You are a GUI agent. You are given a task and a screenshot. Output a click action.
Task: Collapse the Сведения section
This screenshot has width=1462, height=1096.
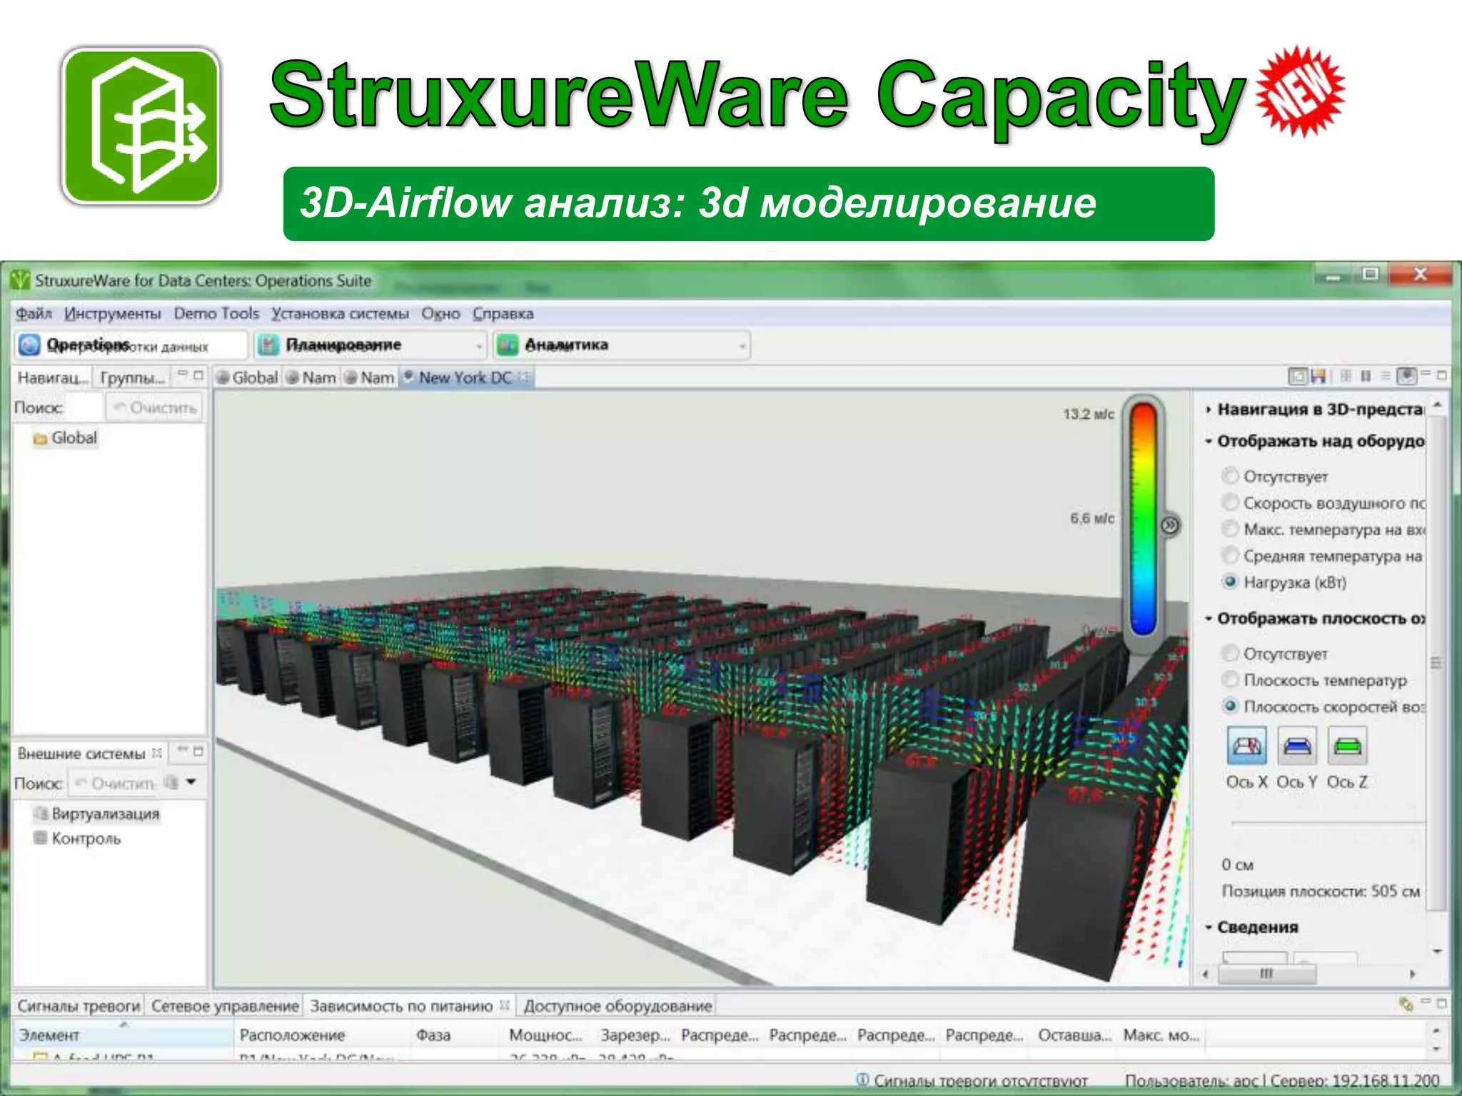1209,928
